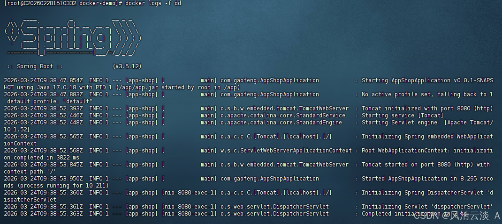Click 'o.s.web.servlet.DispatcherServlet' logger in 55.361Z row
Image resolution: width=502 pixels, height=224 pixels.
(x=274, y=207)
